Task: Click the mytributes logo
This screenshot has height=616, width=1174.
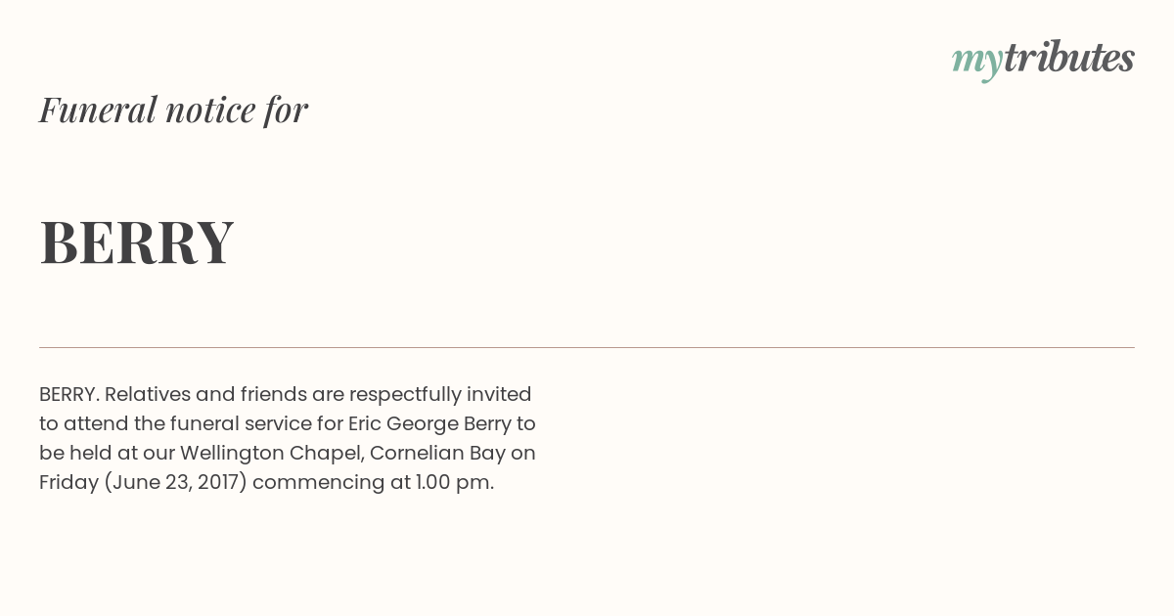Action: coord(1043,61)
